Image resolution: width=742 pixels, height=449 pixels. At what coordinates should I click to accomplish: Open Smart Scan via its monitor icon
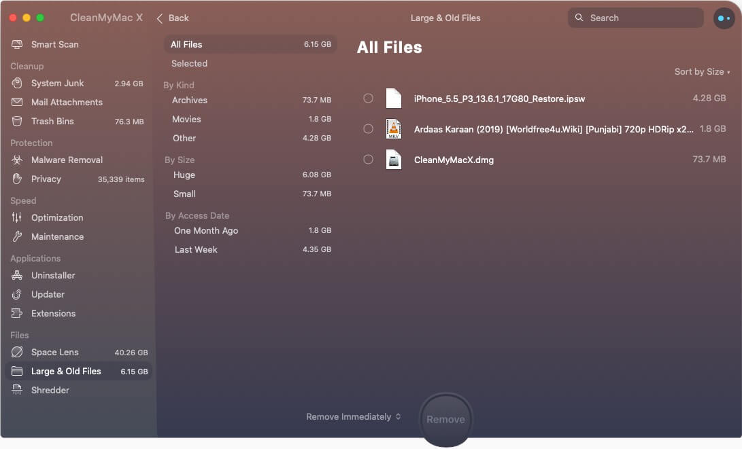[17, 44]
